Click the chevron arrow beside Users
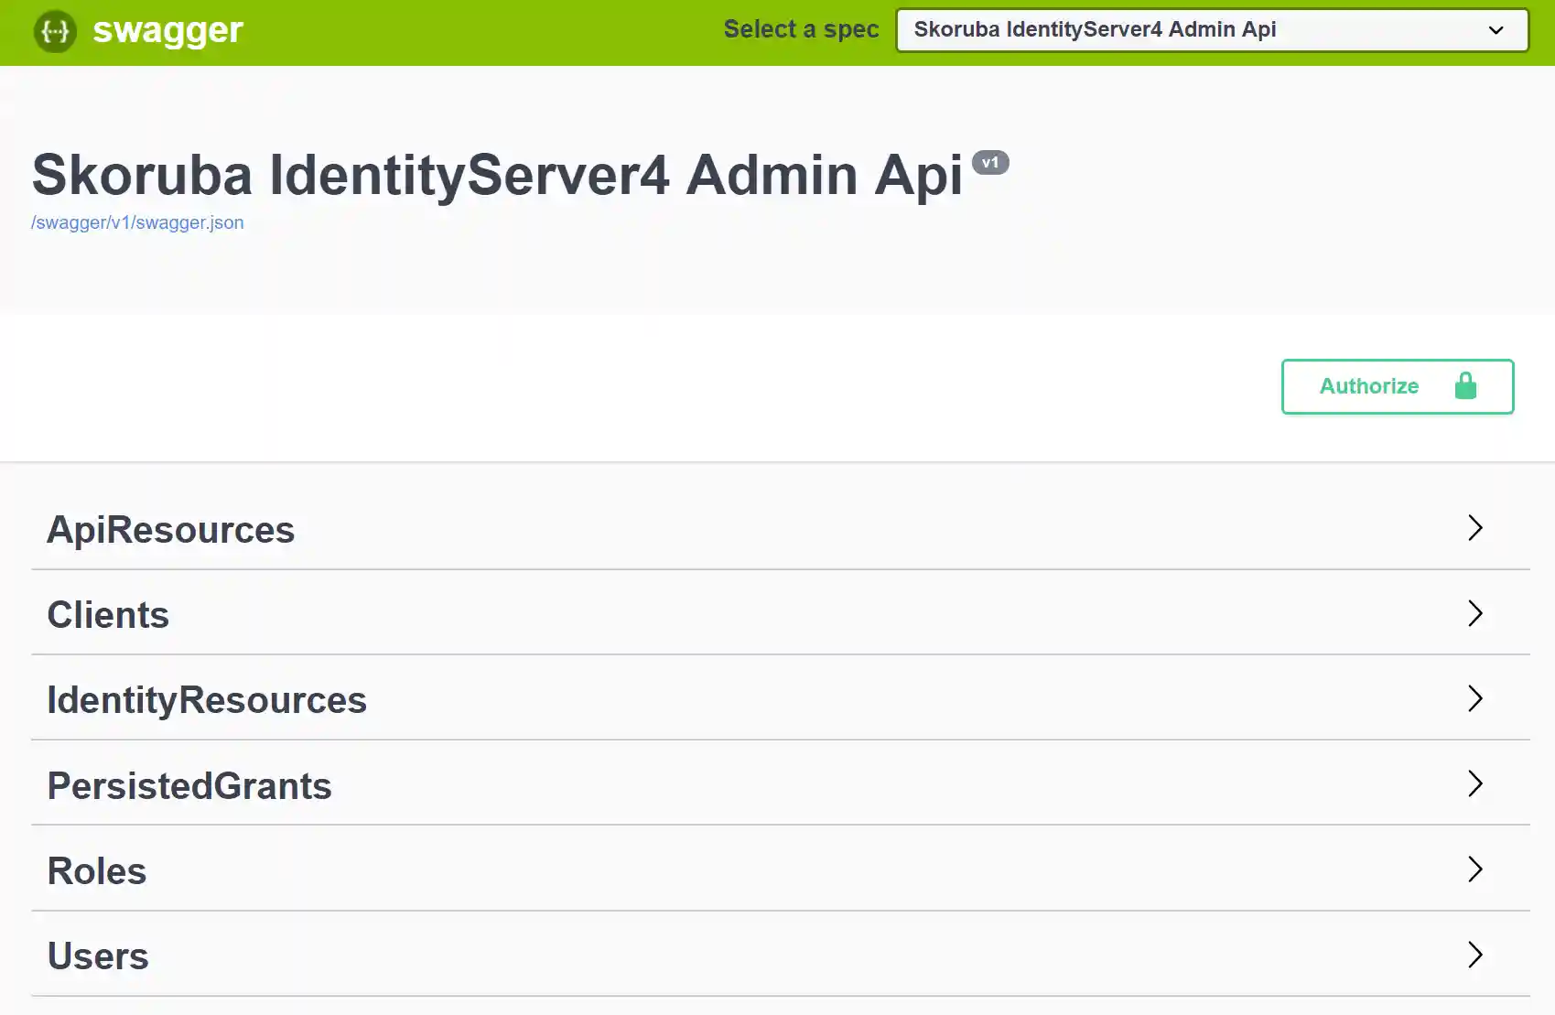This screenshot has width=1555, height=1015. pyautogui.click(x=1474, y=955)
